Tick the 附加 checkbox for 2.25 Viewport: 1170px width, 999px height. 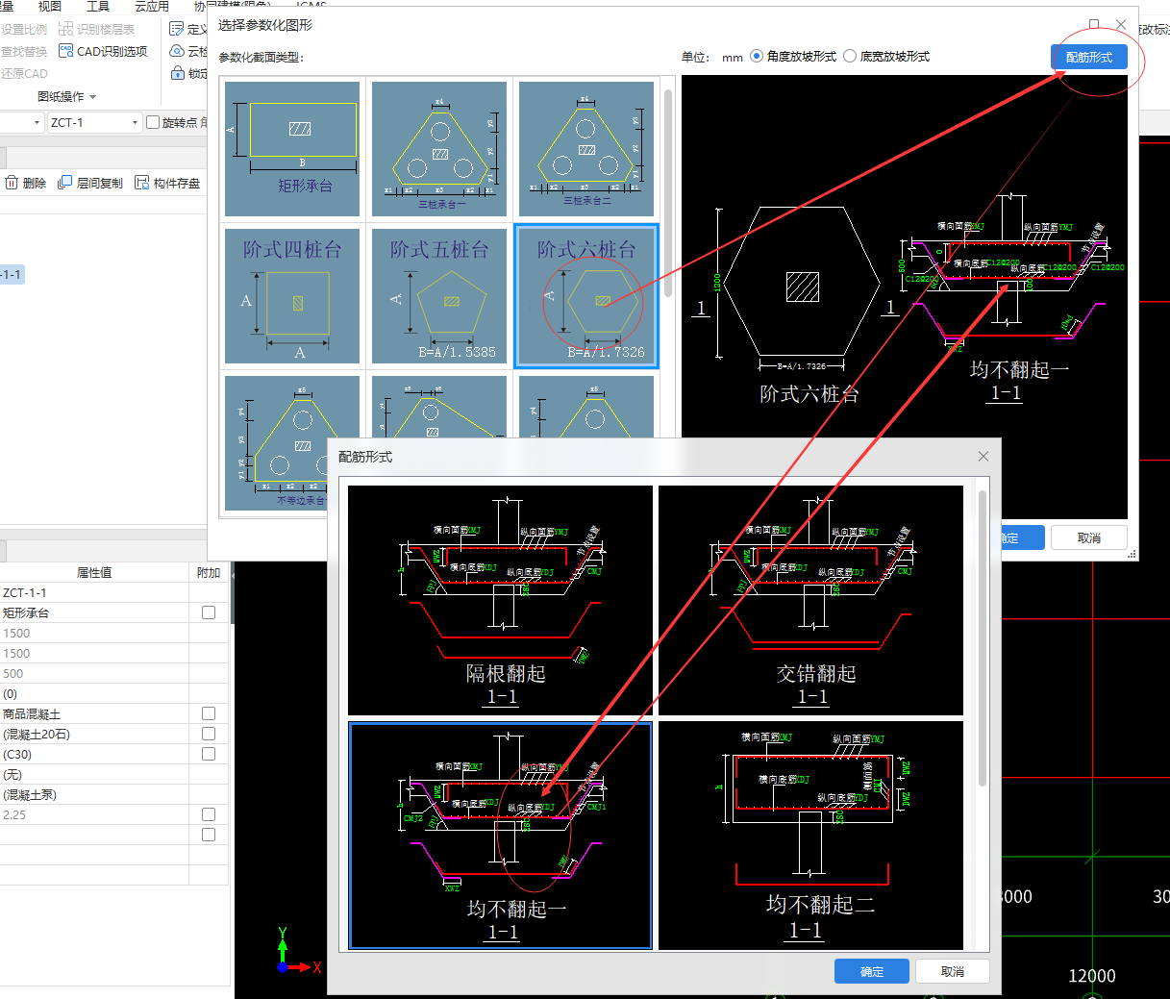(x=209, y=814)
